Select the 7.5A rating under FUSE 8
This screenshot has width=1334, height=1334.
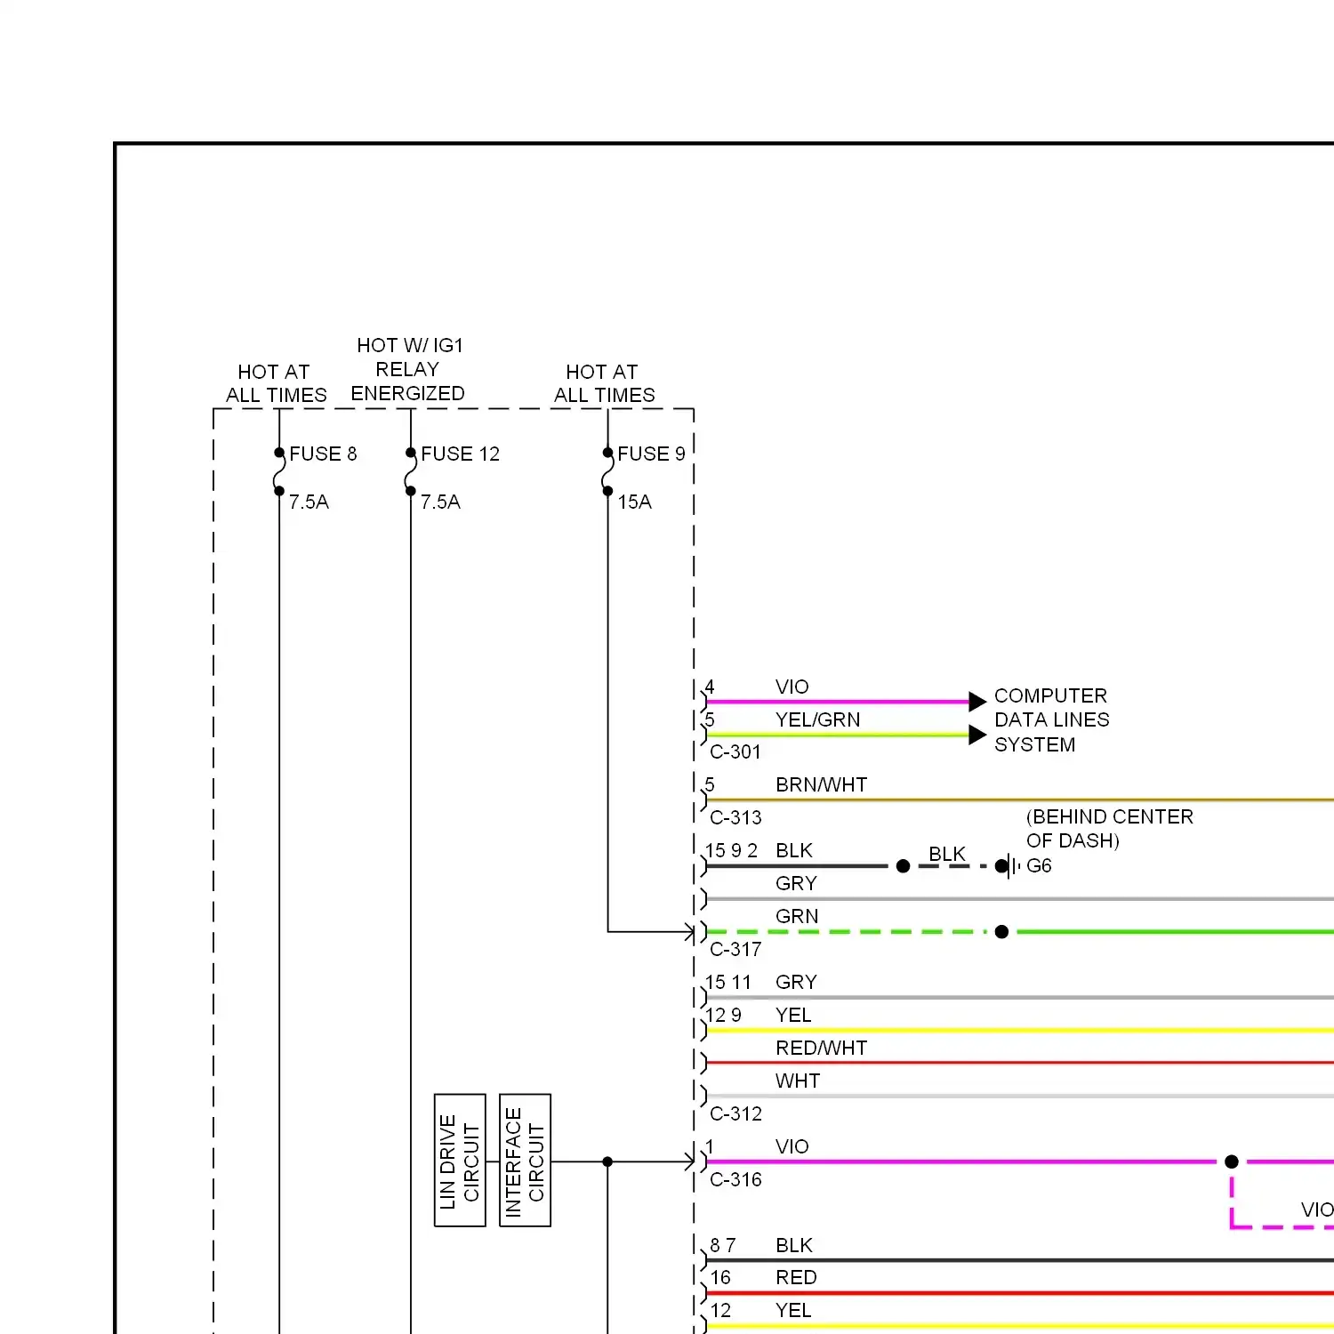click(309, 502)
